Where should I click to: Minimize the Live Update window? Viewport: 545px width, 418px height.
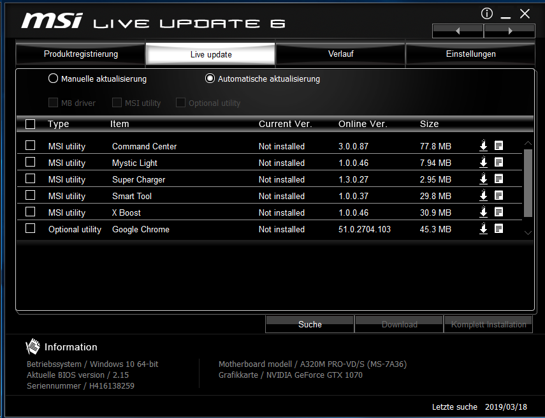(x=505, y=16)
